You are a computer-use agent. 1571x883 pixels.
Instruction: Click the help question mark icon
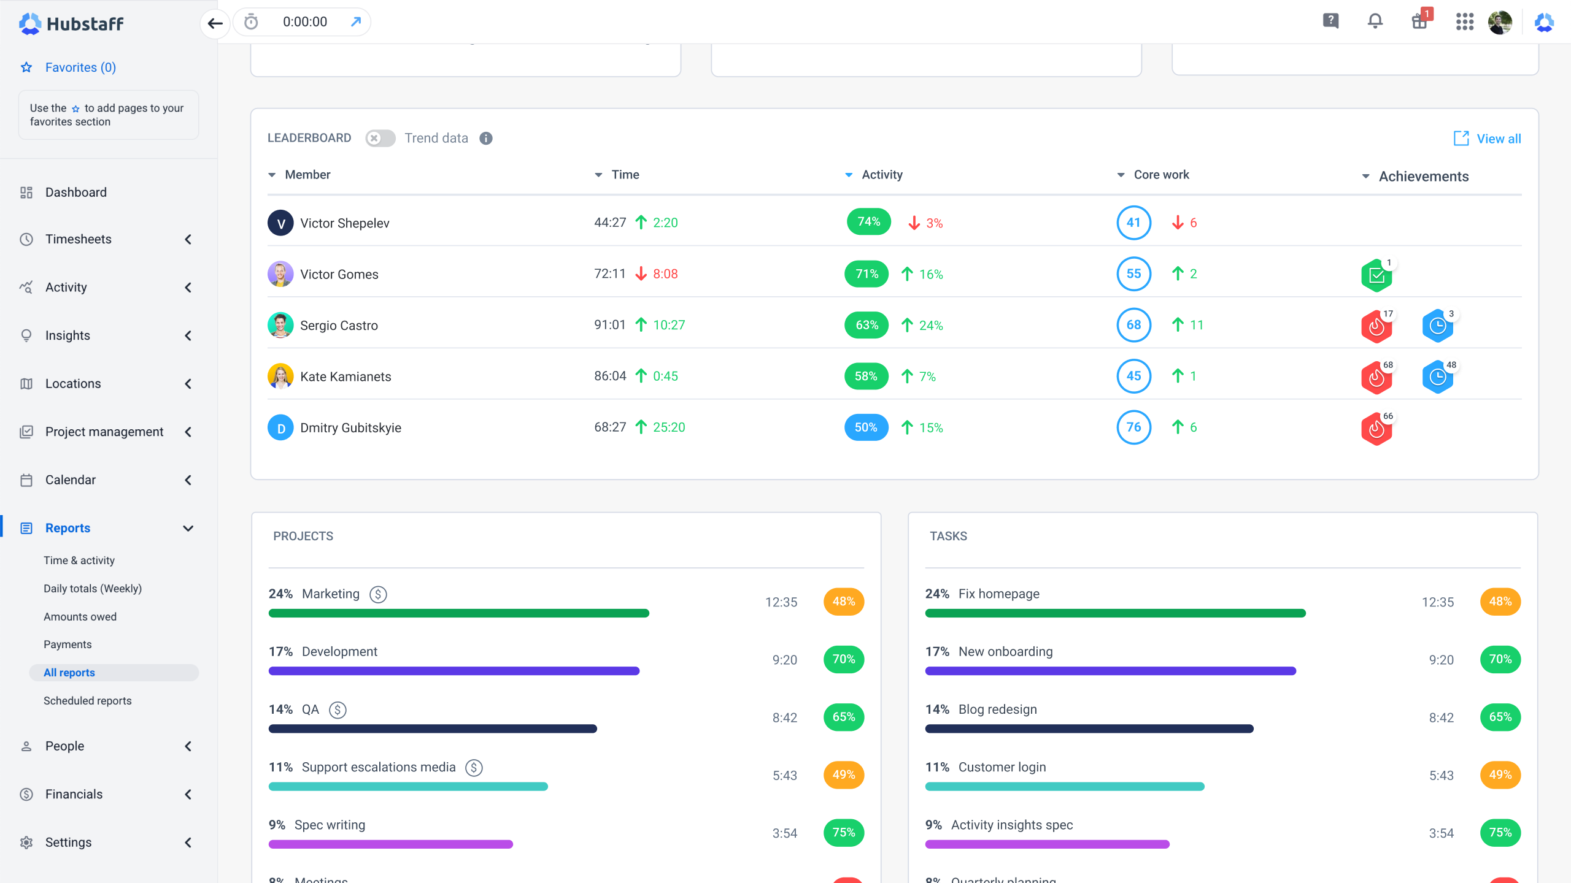(1330, 21)
